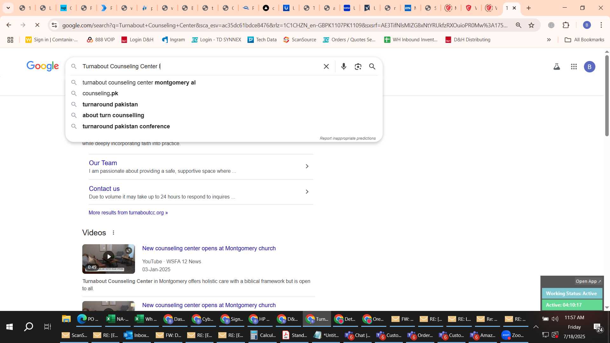The image size is (610, 343).
Task: Open tab search dropdown arrow
Action: 8,8
